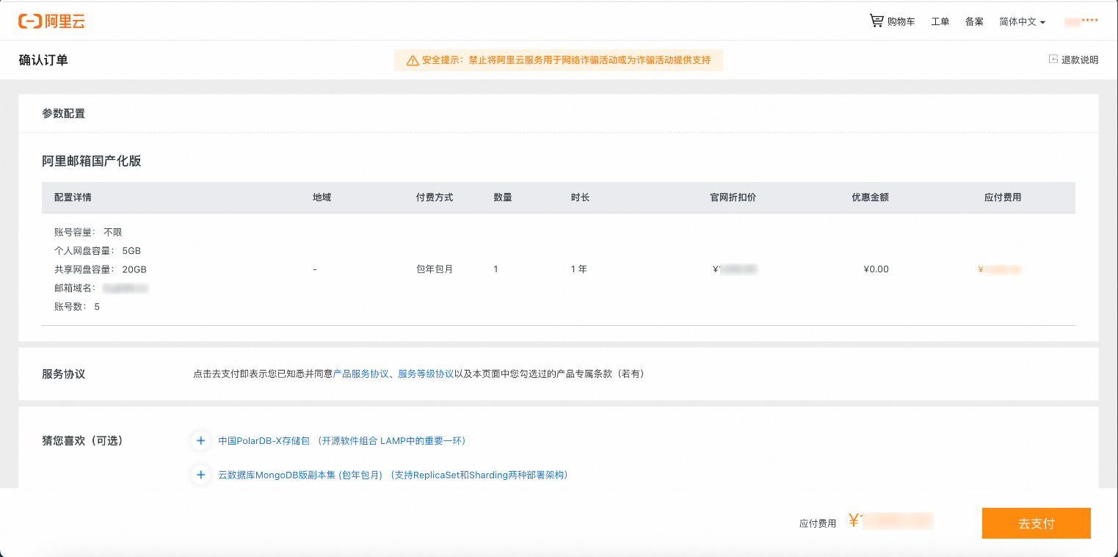Toggle the MongoDB optional add-on selection
Image resolution: width=1118 pixels, height=557 pixels.
[x=200, y=475]
